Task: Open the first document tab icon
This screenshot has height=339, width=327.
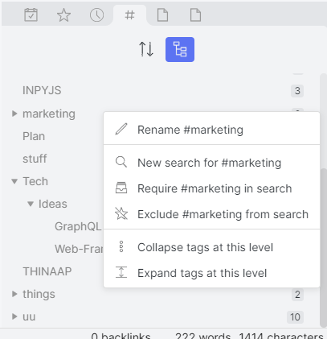Action: pyautogui.click(x=162, y=14)
